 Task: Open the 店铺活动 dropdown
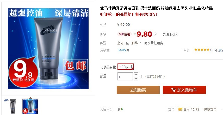coord(170,34)
